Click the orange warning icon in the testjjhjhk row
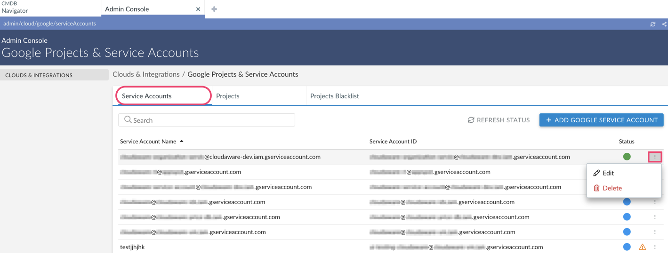 [x=642, y=247]
